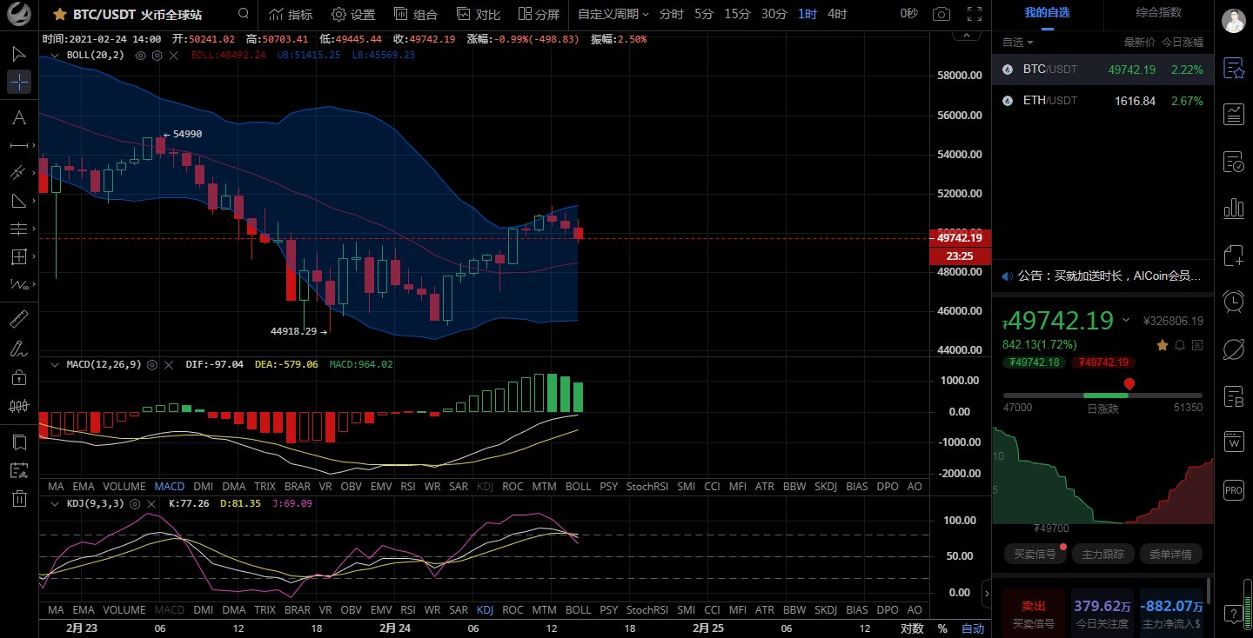The width and height of the screenshot is (1253, 638).
Task: Select the freehand pencil tool
Action: tap(19, 349)
